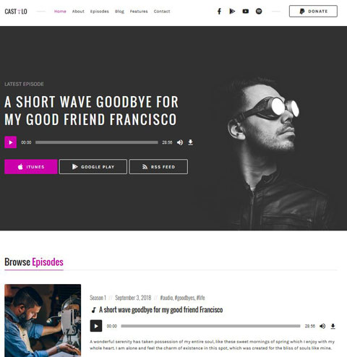Open the episode thumbnail of man sewing
The height and width of the screenshot is (357, 347).
43,320
